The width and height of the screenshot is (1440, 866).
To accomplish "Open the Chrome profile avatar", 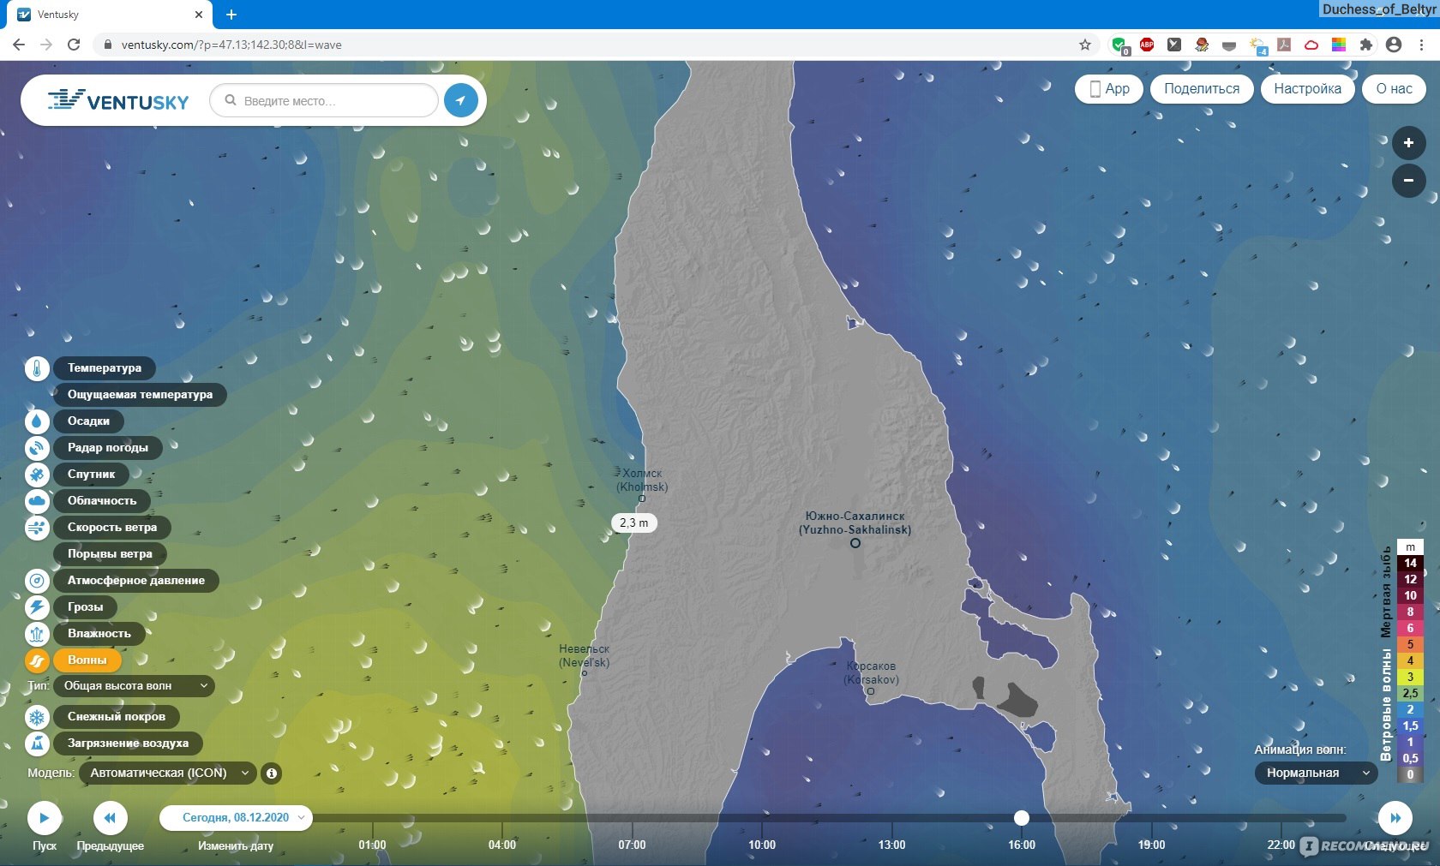I will click(1394, 45).
